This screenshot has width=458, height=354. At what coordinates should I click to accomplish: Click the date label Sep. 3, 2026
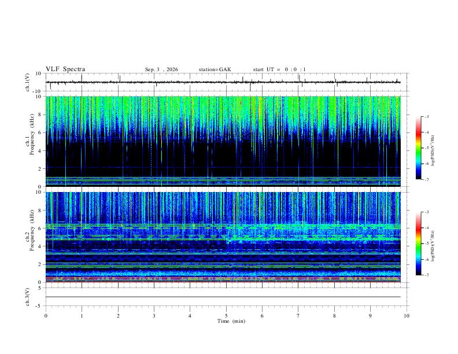[x=161, y=69]
